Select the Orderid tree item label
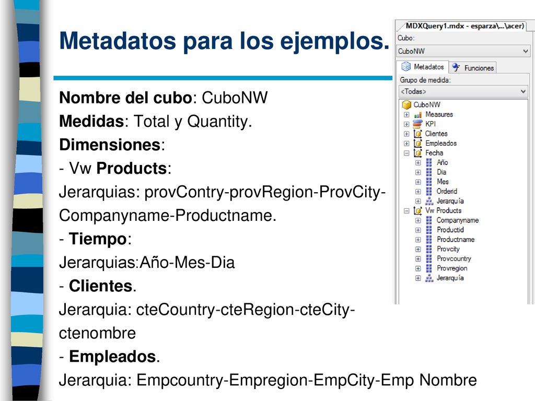The width and height of the screenshot is (535, 401). coord(447,192)
